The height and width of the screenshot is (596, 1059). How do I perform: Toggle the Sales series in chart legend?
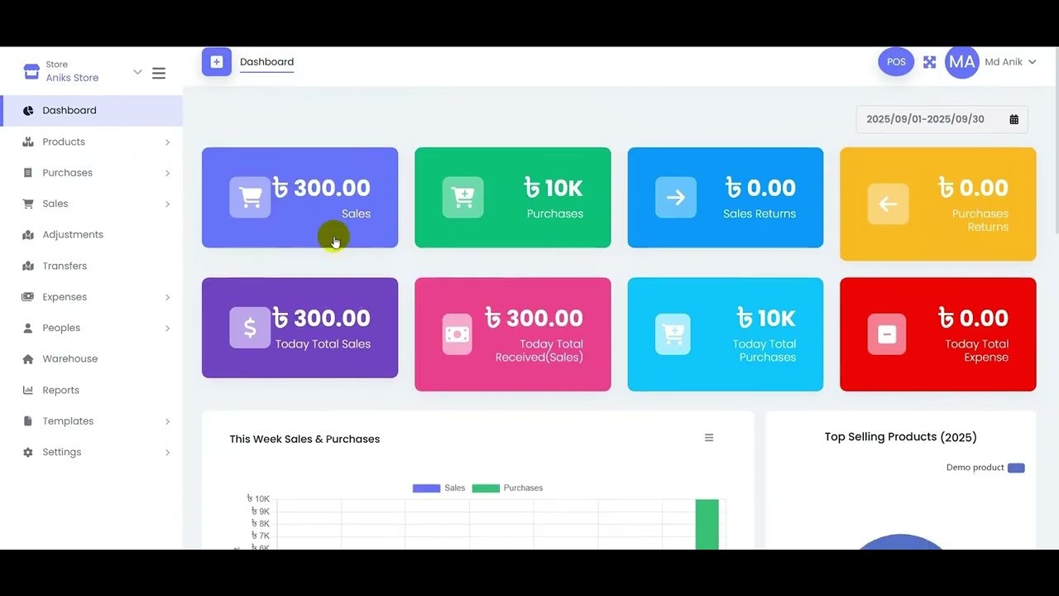tap(439, 488)
